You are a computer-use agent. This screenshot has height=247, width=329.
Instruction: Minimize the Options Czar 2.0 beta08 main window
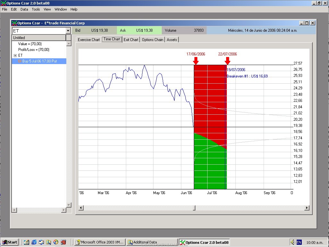[314, 3]
